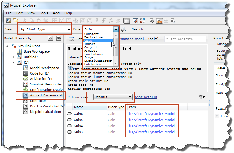Click the filter funnel beside Show Details
The image size is (234, 153).
202,97
